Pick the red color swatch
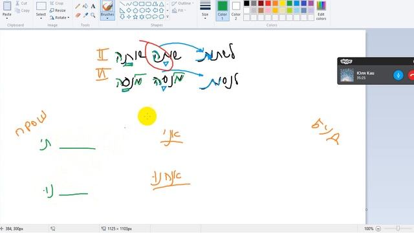This screenshot has height=233, width=414. click(268, 3)
